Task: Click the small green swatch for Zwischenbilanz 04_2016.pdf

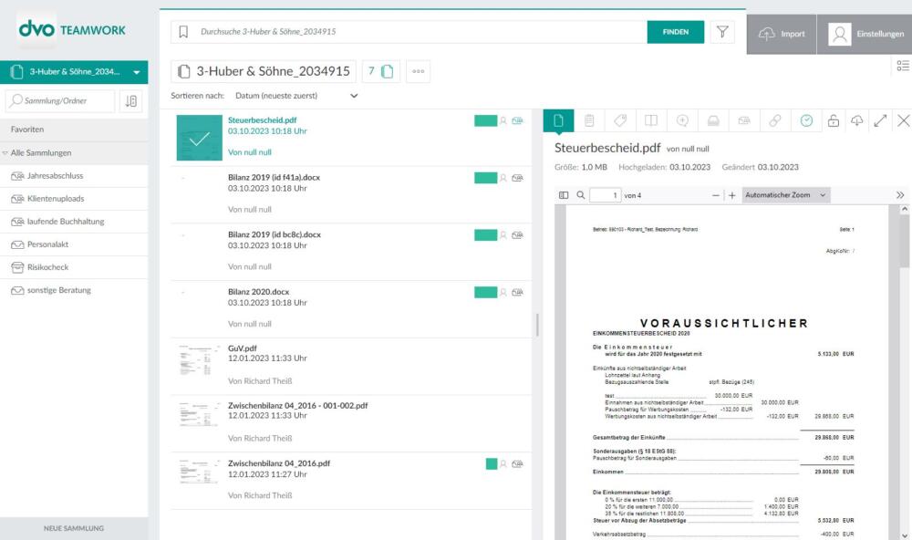Action: tap(492, 463)
